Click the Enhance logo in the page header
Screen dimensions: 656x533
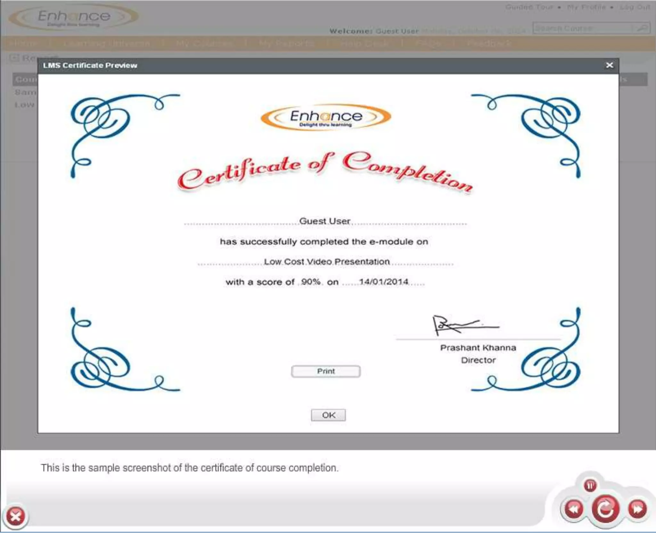[74, 18]
